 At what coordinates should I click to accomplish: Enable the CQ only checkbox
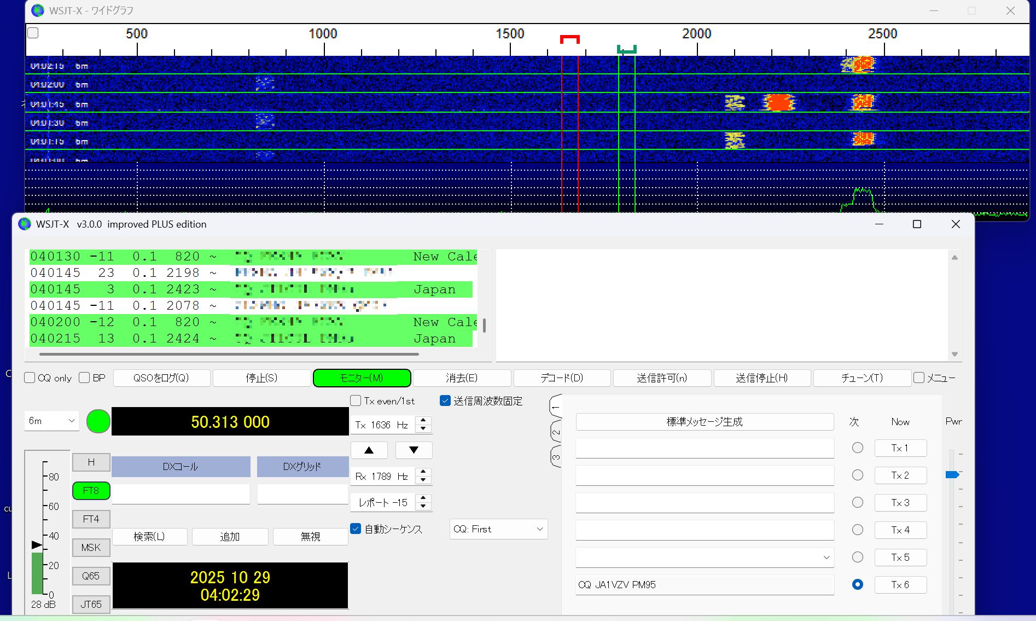tap(31, 378)
